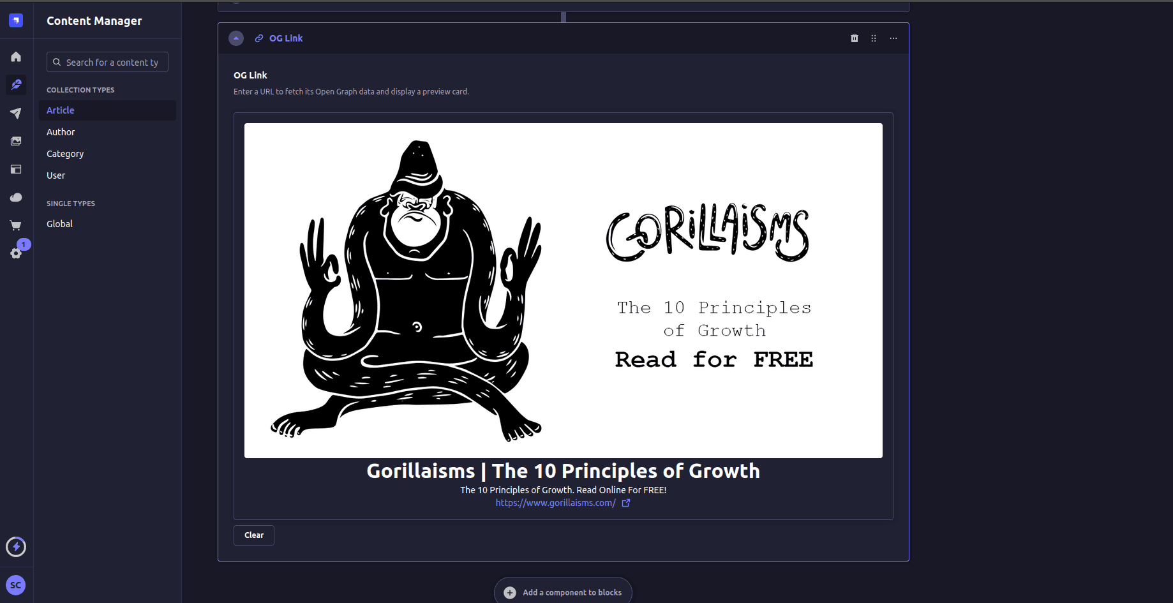
Task: Open the Global single type
Action: [x=59, y=224]
